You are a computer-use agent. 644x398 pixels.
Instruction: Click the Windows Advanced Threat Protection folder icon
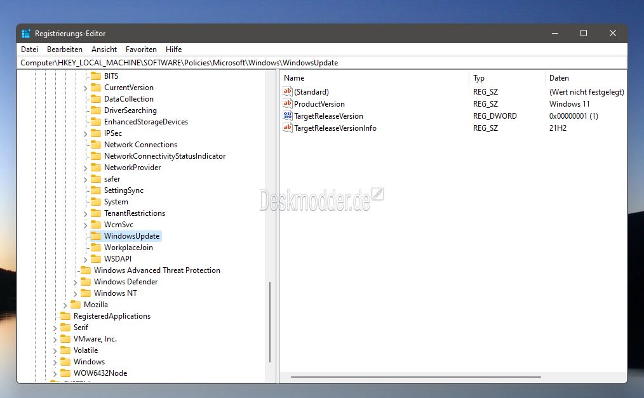pyautogui.click(x=86, y=270)
